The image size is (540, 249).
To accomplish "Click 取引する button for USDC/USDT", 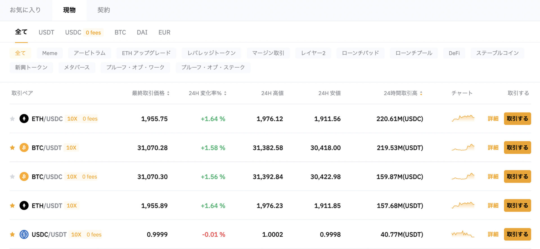I will [x=517, y=234].
